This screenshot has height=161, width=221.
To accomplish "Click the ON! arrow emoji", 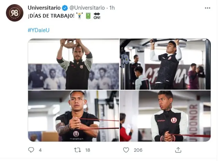I will (97, 16).
